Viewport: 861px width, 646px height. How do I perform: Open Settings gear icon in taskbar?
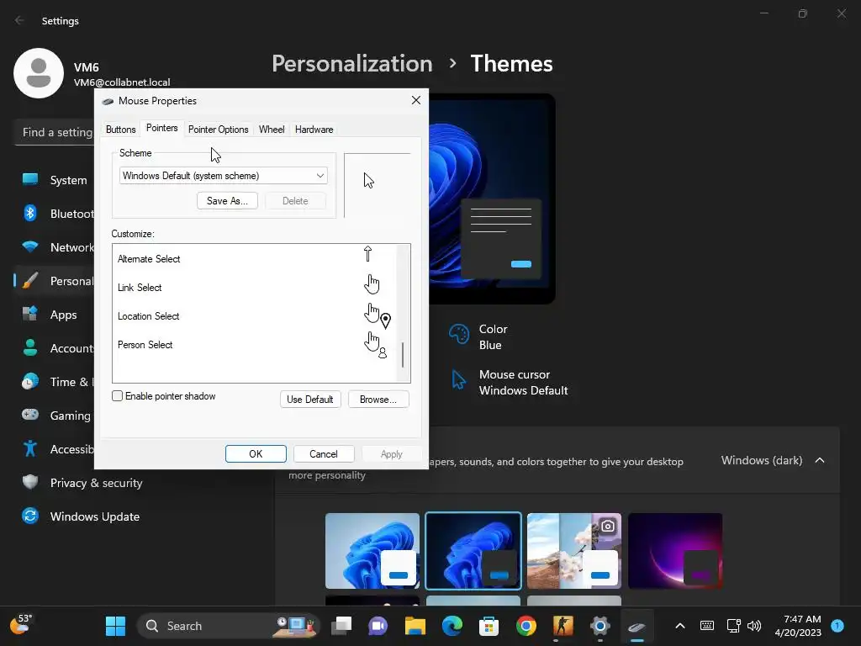point(600,626)
